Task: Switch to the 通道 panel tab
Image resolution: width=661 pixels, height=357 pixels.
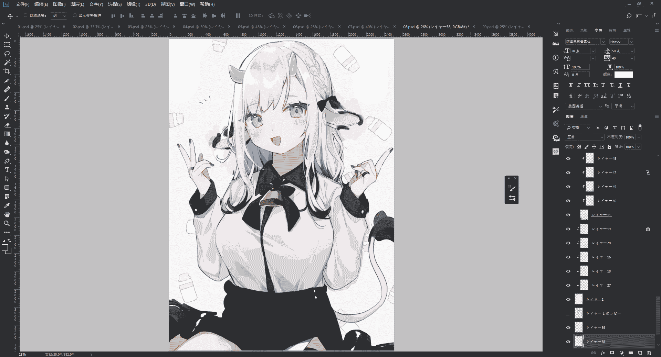Action: [x=584, y=116]
